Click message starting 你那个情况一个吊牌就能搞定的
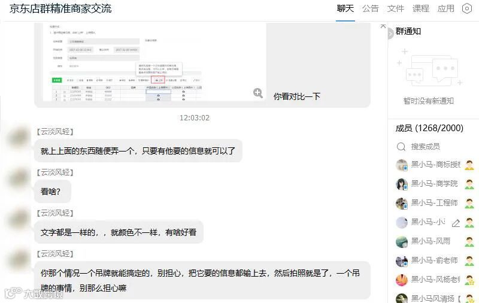Viewport: 479px width, 303px height. coord(202,280)
